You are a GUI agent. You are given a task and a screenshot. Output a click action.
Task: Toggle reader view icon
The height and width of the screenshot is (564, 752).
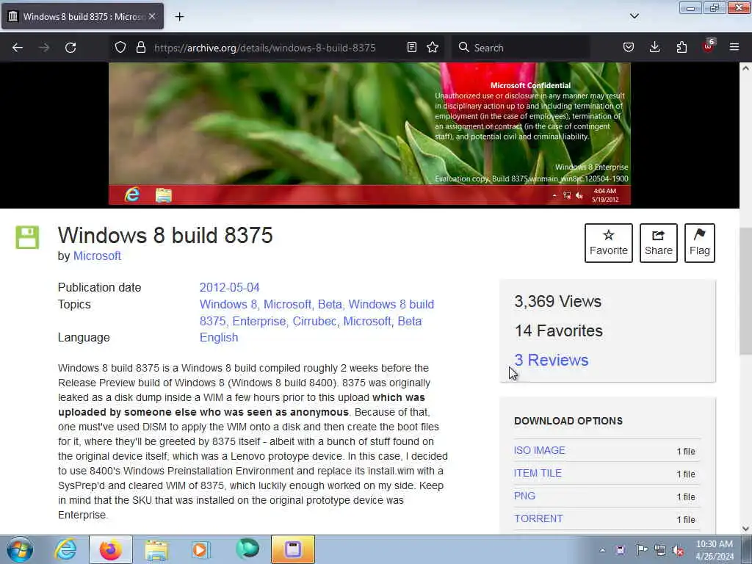411,47
